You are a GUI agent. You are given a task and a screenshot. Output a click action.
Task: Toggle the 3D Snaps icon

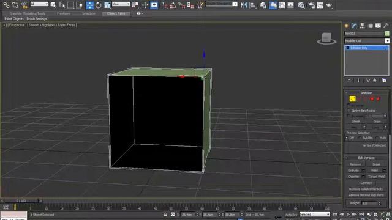[164, 5]
